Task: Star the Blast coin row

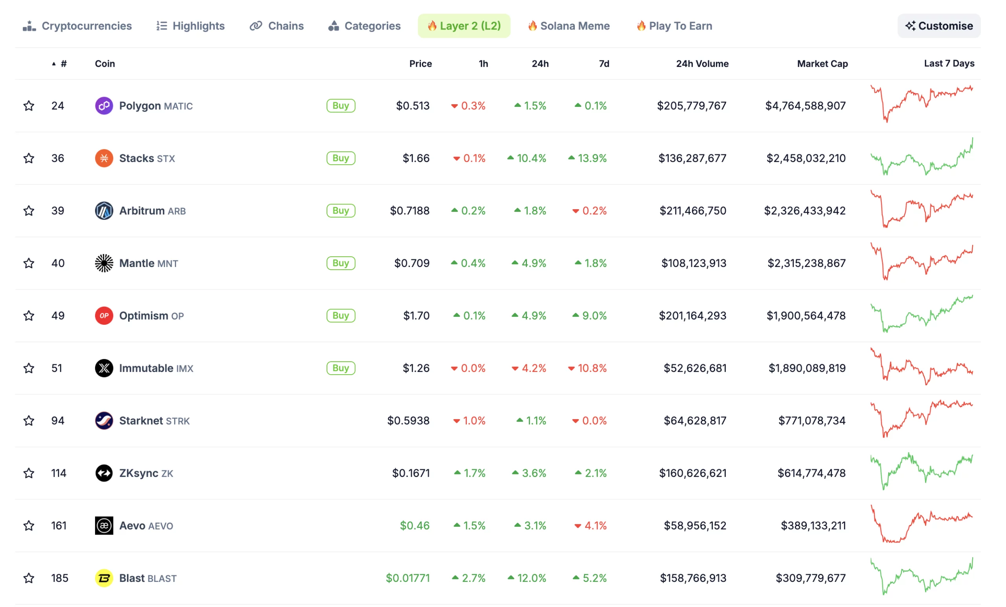Action: (29, 578)
